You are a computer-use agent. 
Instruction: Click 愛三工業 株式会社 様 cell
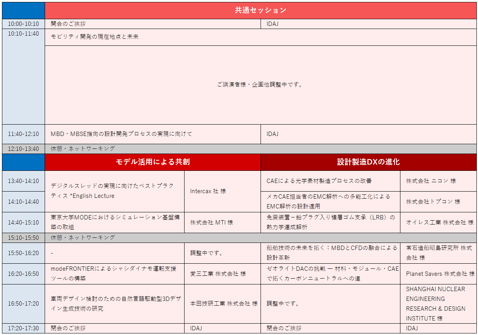click(x=223, y=274)
